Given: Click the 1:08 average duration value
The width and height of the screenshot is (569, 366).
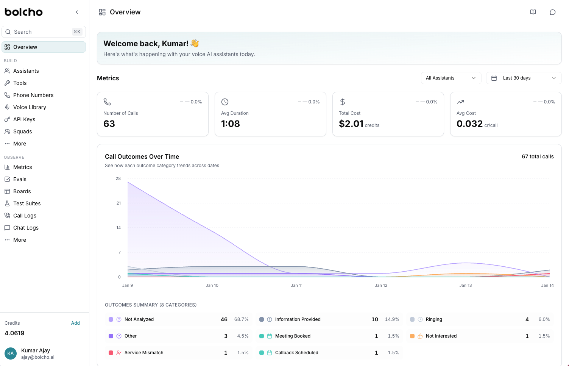Looking at the screenshot, I should (x=231, y=124).
